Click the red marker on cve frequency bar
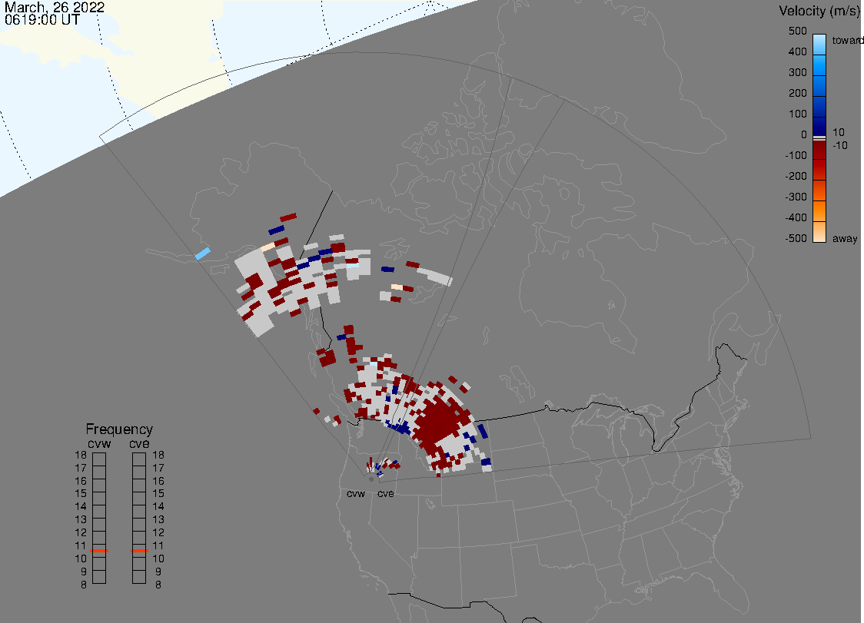 pyautogui.click(x=139, y=551)
